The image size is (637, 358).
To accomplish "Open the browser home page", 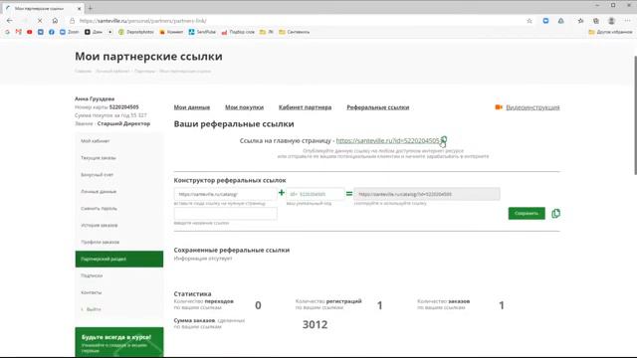I will click(55, 21).
